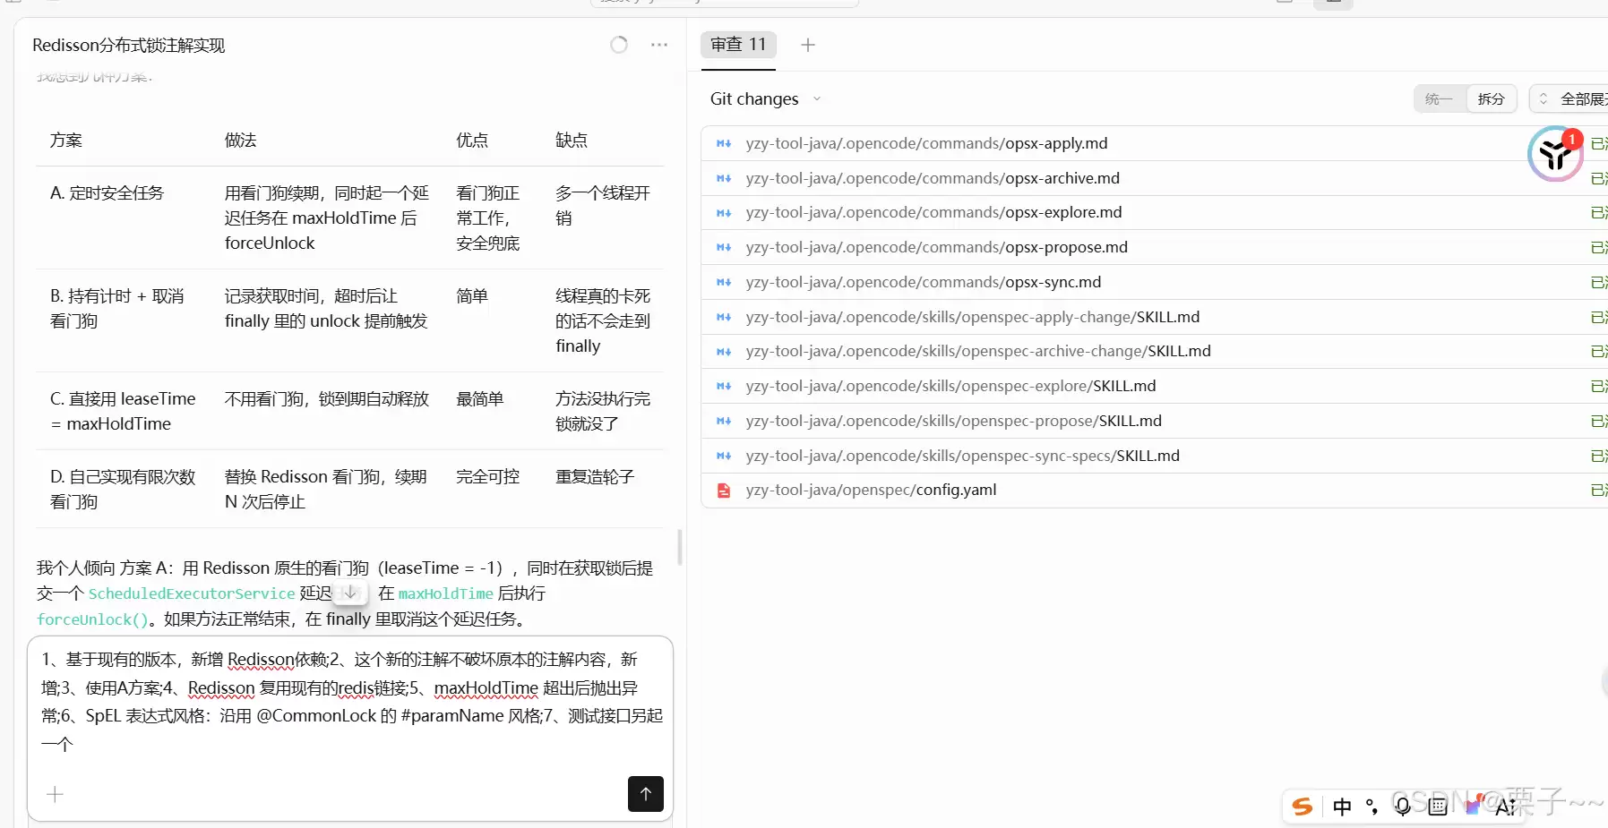This screenshot has width=1608, height=828.
Task: Click table cell C. 直接用 leaseTime = maxHoldTime
Action: [x=123, y=411]
